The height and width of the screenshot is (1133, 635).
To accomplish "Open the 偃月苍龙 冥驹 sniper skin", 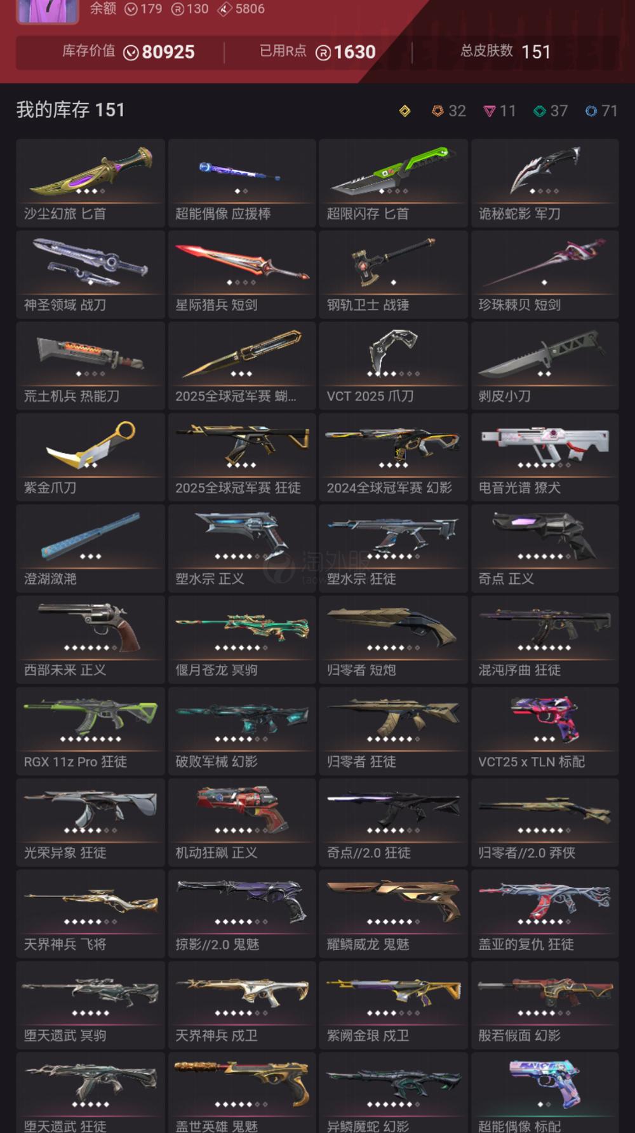I will tap(242, 639).
